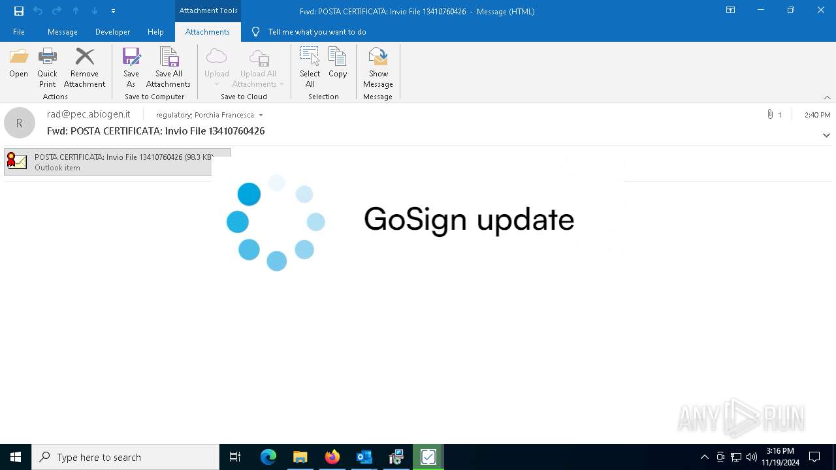Open File Explorer from taskbar
The image size is (836, 470).
coord(300,457)
